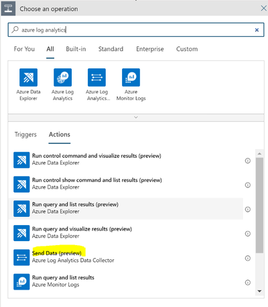Show info for Run control command and visualize results
The image size is (268, 307).
(248, 161)
